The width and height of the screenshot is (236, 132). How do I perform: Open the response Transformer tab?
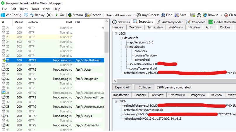120,95
